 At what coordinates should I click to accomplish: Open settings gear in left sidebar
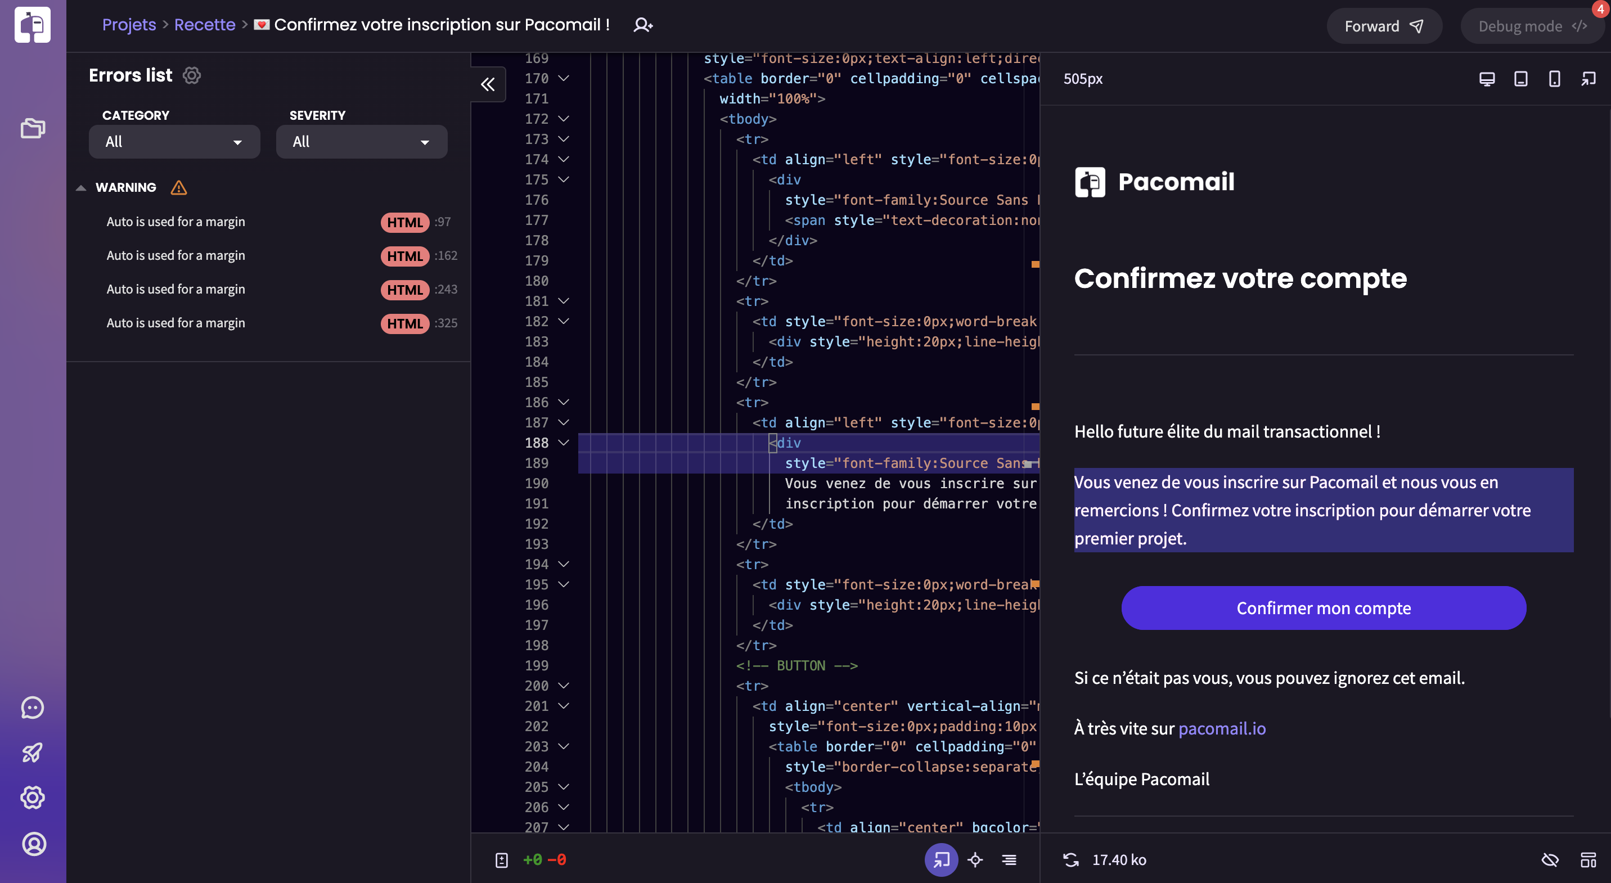[x=33, y=798]
